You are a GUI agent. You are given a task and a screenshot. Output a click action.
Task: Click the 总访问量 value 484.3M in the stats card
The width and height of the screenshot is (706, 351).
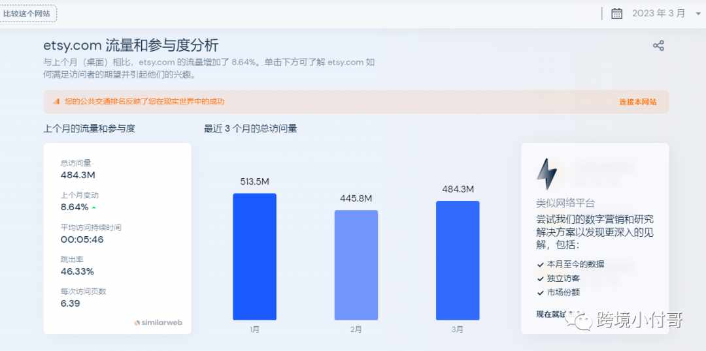78,175
